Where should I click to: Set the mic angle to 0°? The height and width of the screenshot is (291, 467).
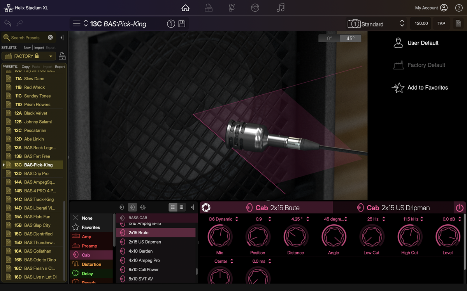tap(329, 38)
